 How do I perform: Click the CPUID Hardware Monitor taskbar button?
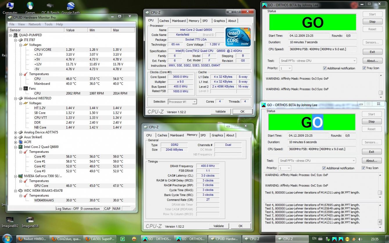(x=224, y=239)
